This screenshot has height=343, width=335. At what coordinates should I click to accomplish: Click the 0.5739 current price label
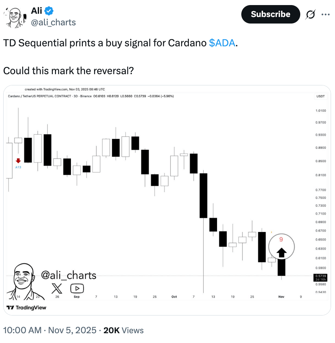tap(320, 275)
